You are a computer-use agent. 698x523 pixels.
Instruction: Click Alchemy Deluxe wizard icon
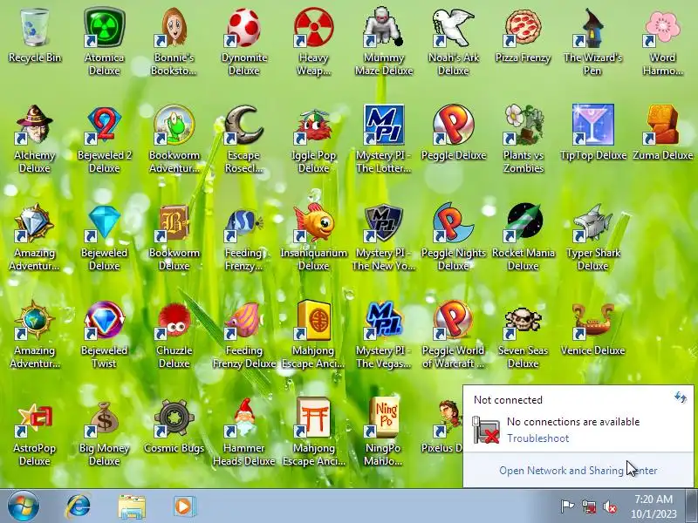[x=35, y=125]
